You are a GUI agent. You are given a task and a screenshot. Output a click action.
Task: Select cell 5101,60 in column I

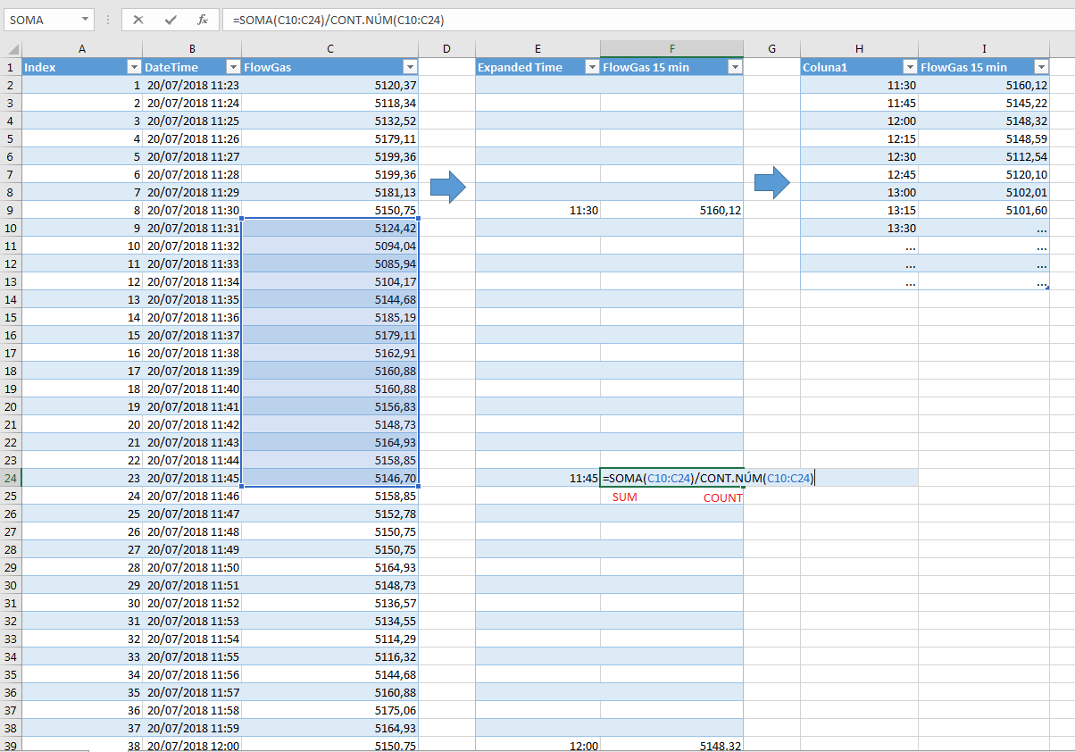(x=984, y=210)
